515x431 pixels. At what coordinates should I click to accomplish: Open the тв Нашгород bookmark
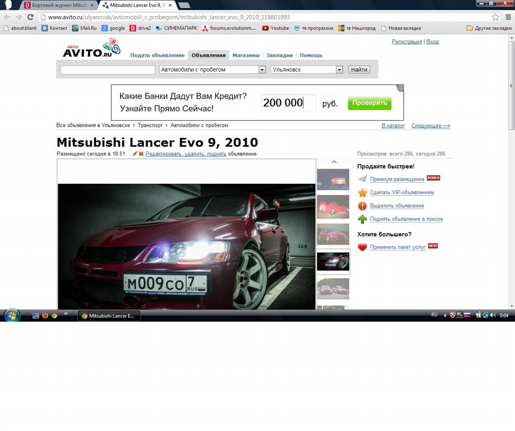pos(357,28)
